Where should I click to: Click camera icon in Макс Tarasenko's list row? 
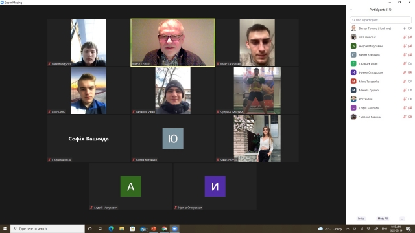pos(410,82)
